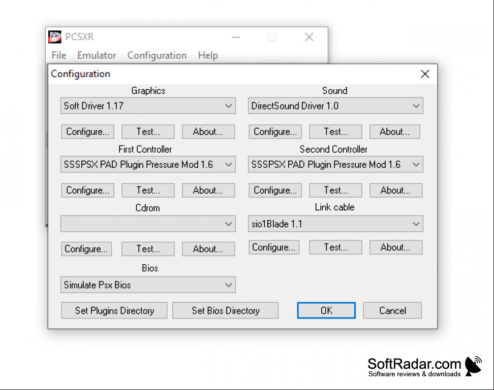Click Configure under Sound
Screen dimensions: 494x390
click(x=275, y=132)
